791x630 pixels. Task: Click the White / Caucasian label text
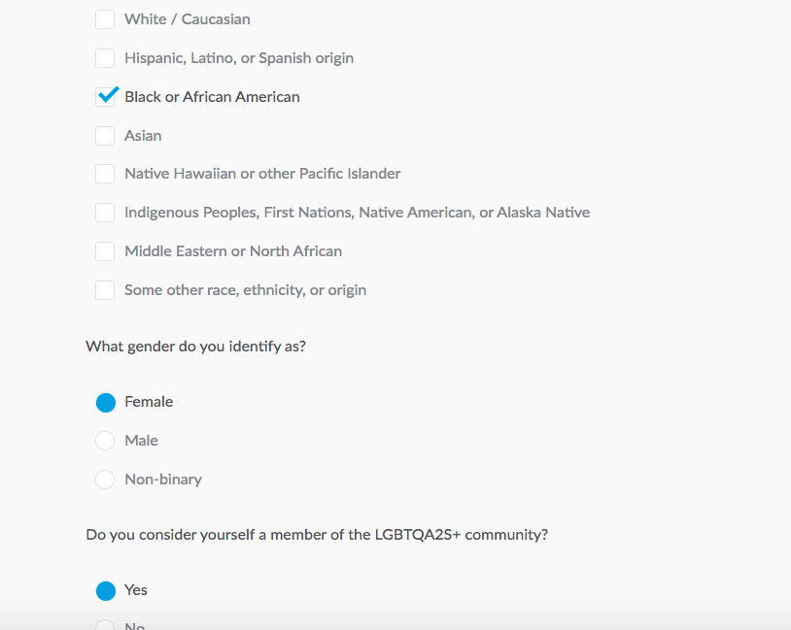188,19
